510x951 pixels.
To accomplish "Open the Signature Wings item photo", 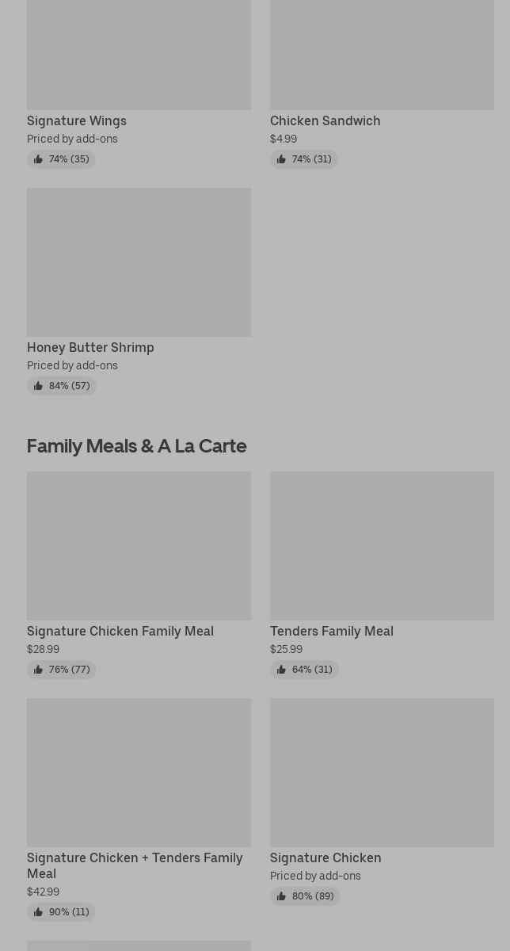I will click(139, 54).
